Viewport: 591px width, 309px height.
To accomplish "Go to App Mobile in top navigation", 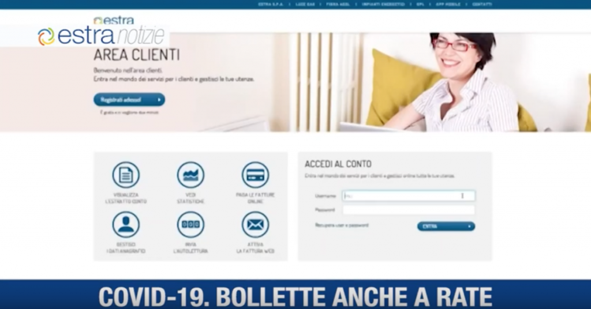I will (448, 5).
